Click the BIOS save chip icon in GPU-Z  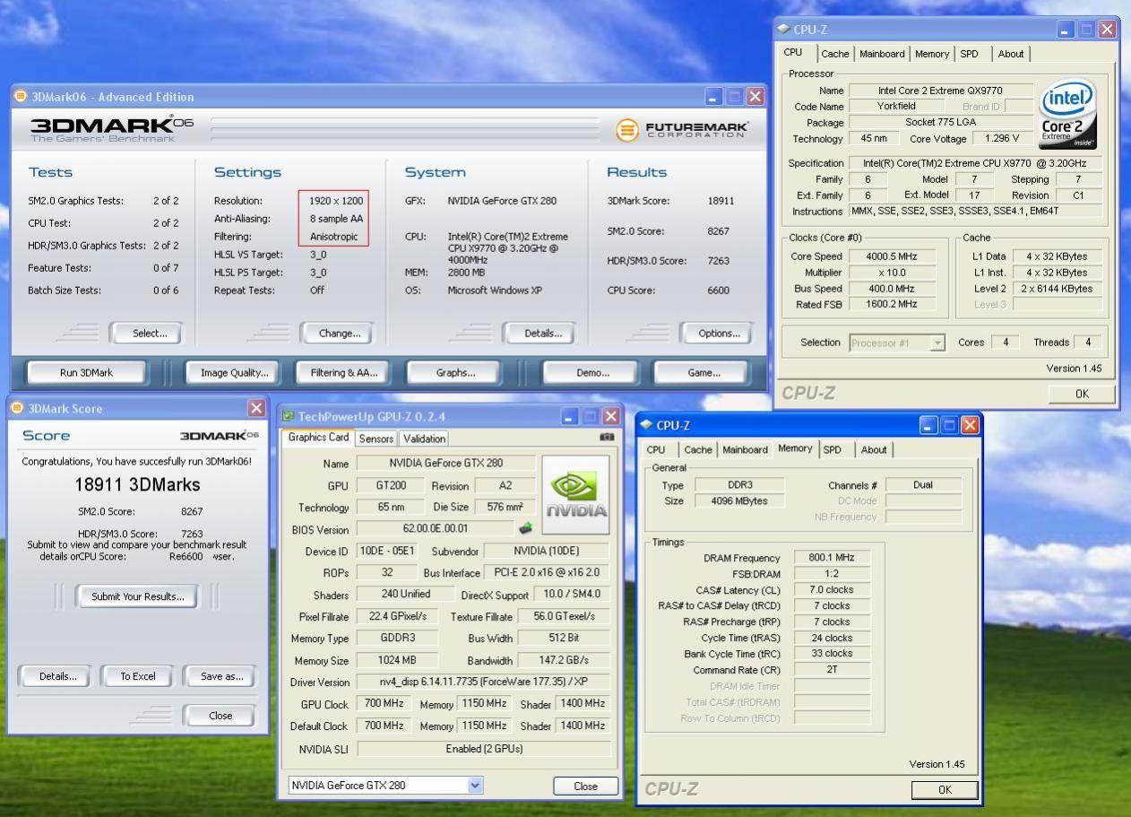tap(524, 529)
